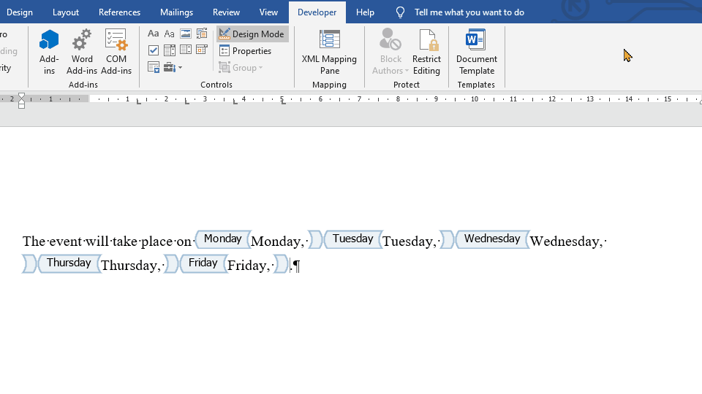This screenshot has height=394, width=702.
Task: Select the Friday content control tag
Action: (x=203, y=263)
